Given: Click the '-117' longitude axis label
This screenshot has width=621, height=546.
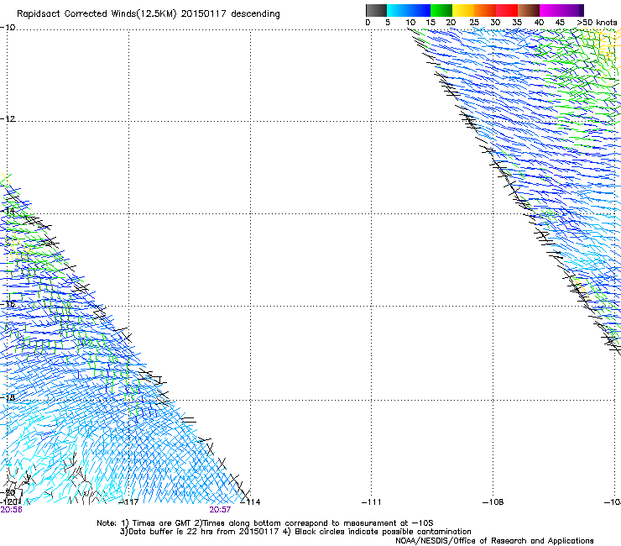Looking at the screenshot, I should point(128,502).
